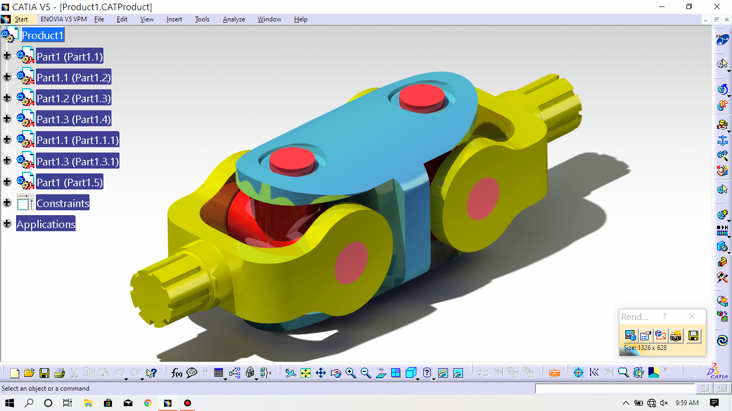Click the question mark in Rend panel
The image size is (732, 411).
pyautogui.click(x=664, y=317)
